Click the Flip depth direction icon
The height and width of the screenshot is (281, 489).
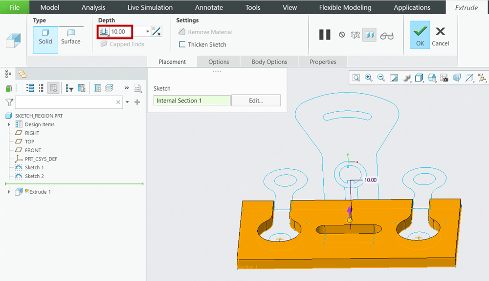click(x=156, y=32)
